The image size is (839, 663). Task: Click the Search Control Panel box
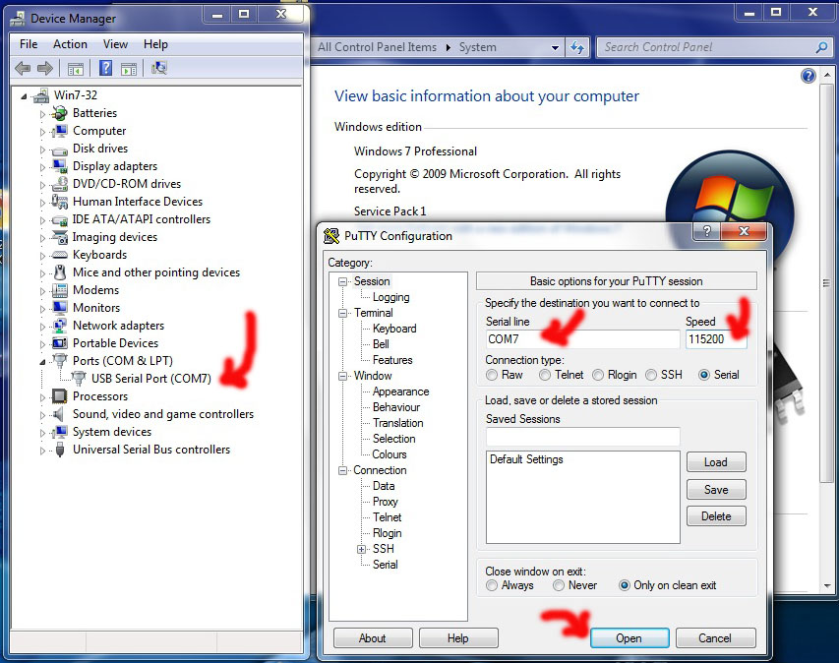713,47
